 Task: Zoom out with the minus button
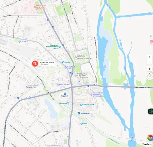pyautogui.click(x=150, y=62)
